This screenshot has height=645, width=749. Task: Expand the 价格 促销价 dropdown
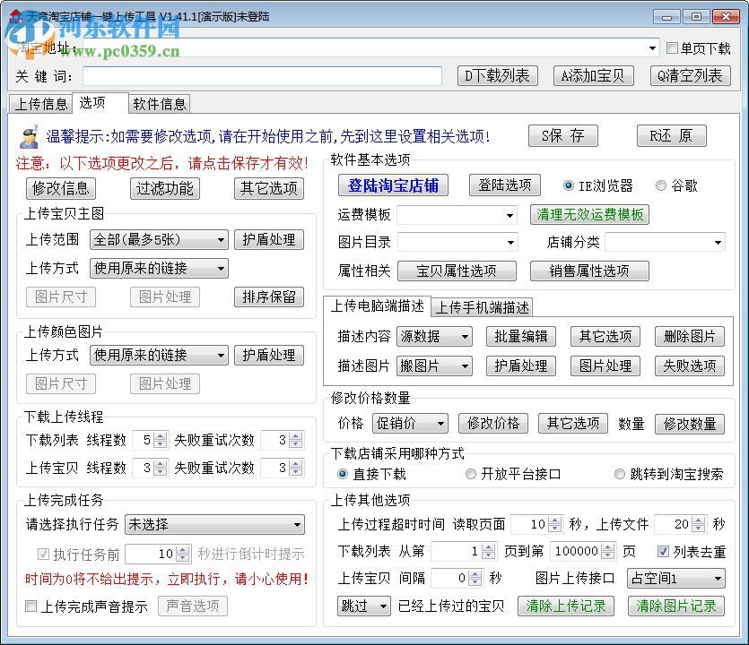[440, 424]
